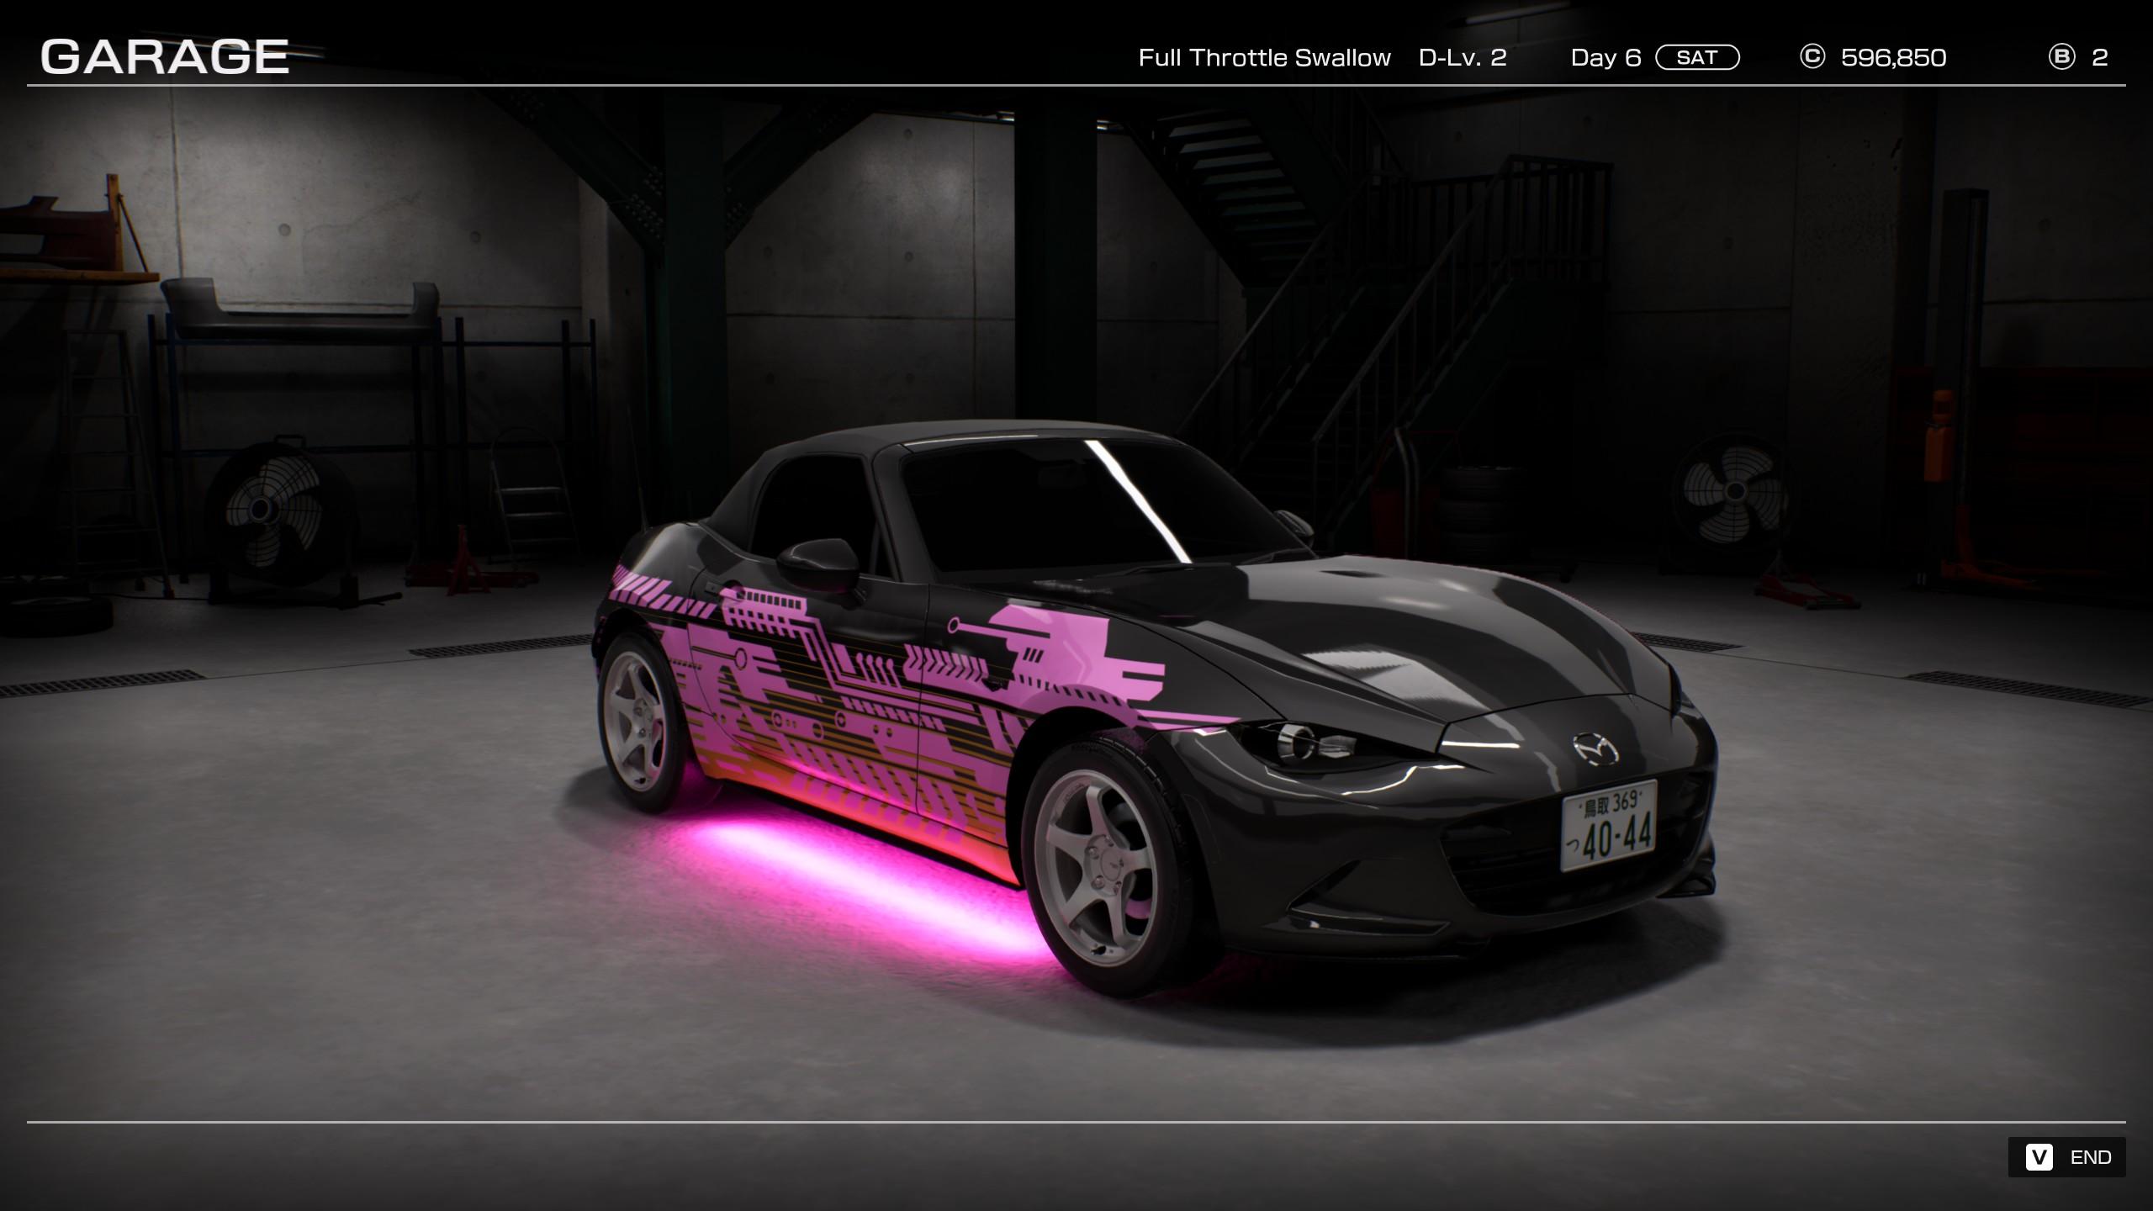Click the D-Lv. 2 level label

point(1462,57)
